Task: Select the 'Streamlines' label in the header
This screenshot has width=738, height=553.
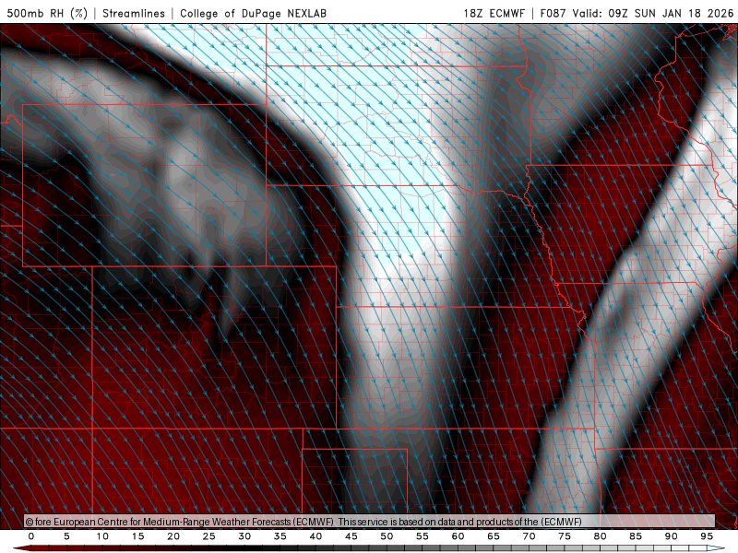Action: (134, 13)
